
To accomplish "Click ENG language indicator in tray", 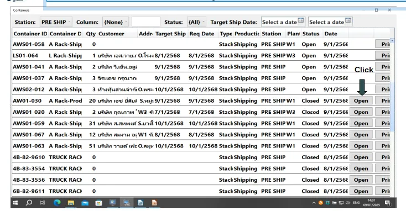I will pos(356,203).
